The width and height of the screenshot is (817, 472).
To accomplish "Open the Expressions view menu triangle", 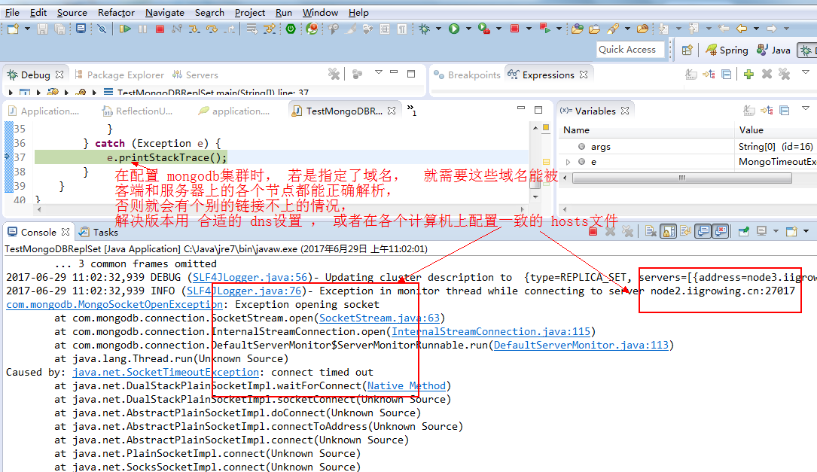I will (x=806, y=72).
